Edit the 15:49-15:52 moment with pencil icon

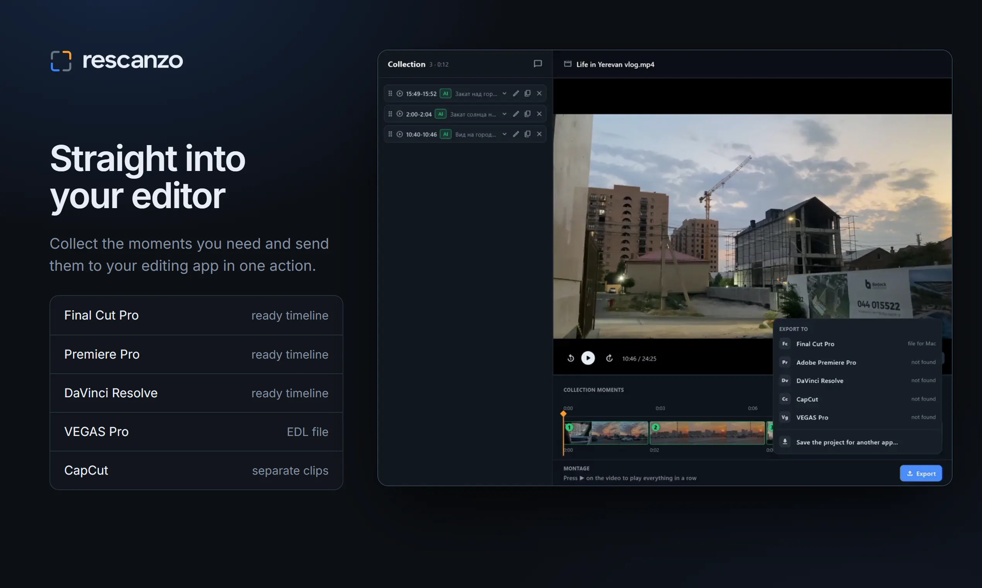click(x=516, y=94)
